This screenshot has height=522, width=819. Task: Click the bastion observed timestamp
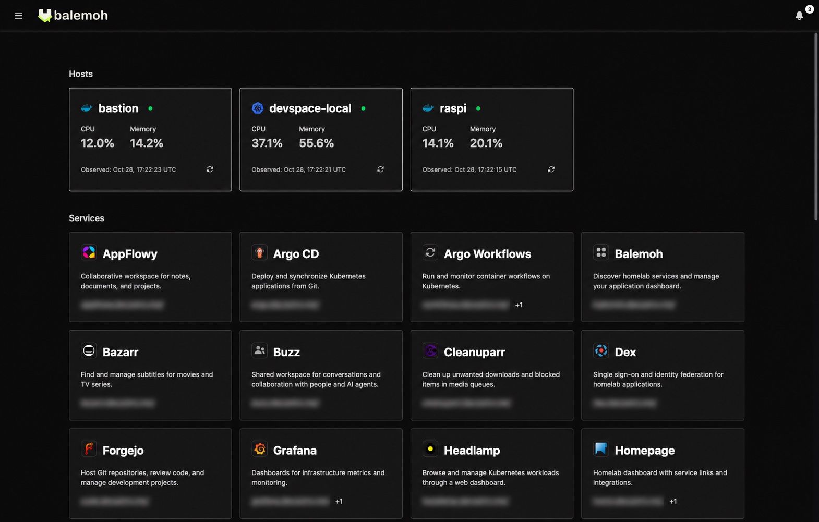point(128,169)
